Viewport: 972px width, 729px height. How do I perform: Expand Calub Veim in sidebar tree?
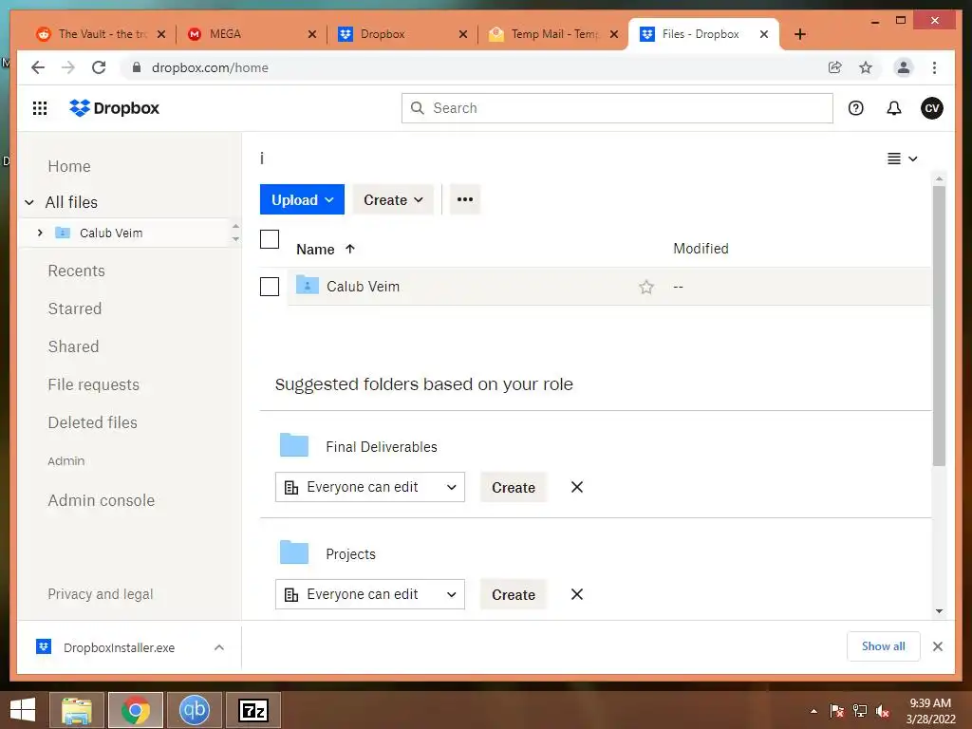(x=40, y=233)
